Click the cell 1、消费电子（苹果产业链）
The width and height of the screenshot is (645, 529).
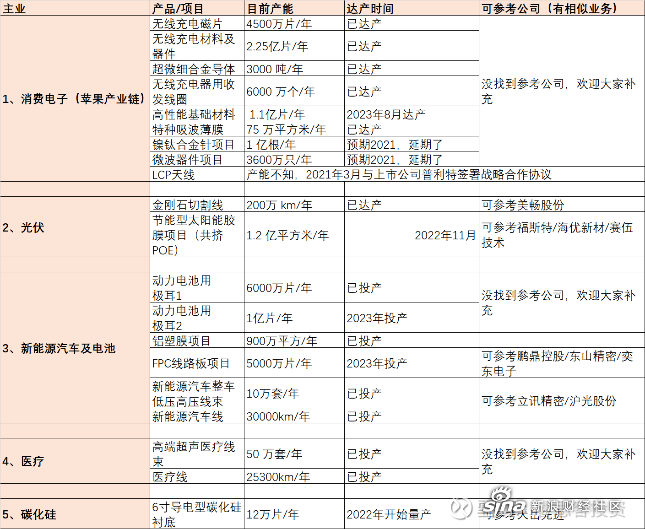click(x=75, y=98)
